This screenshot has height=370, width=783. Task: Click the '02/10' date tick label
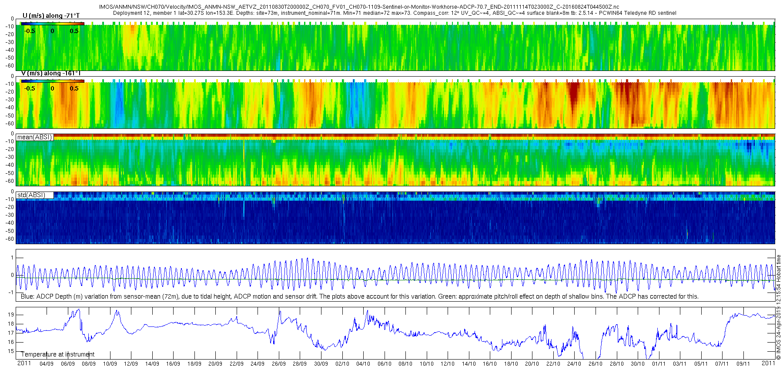(342, 363)
